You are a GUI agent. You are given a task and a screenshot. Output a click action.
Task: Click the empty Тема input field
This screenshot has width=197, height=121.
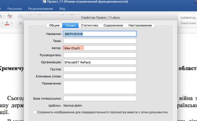coord(100,41)
